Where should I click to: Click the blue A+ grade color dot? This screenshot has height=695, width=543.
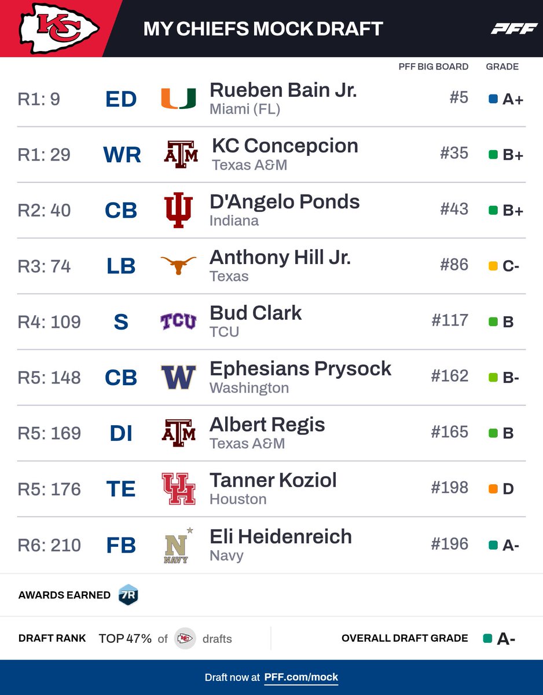coord(493,99)
